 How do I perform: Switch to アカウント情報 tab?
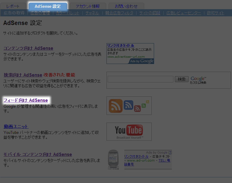coord(87,6)
